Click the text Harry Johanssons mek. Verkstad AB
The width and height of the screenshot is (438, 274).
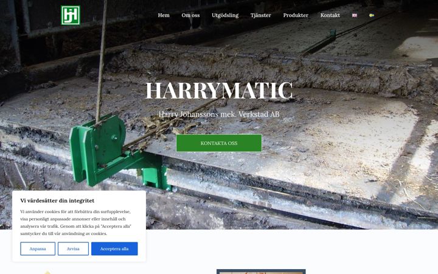click(219, 114)
